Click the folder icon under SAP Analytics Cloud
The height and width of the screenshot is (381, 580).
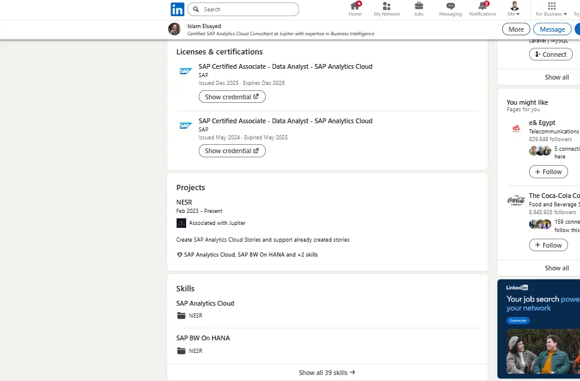pyautogui.click(x=181, y=316)
